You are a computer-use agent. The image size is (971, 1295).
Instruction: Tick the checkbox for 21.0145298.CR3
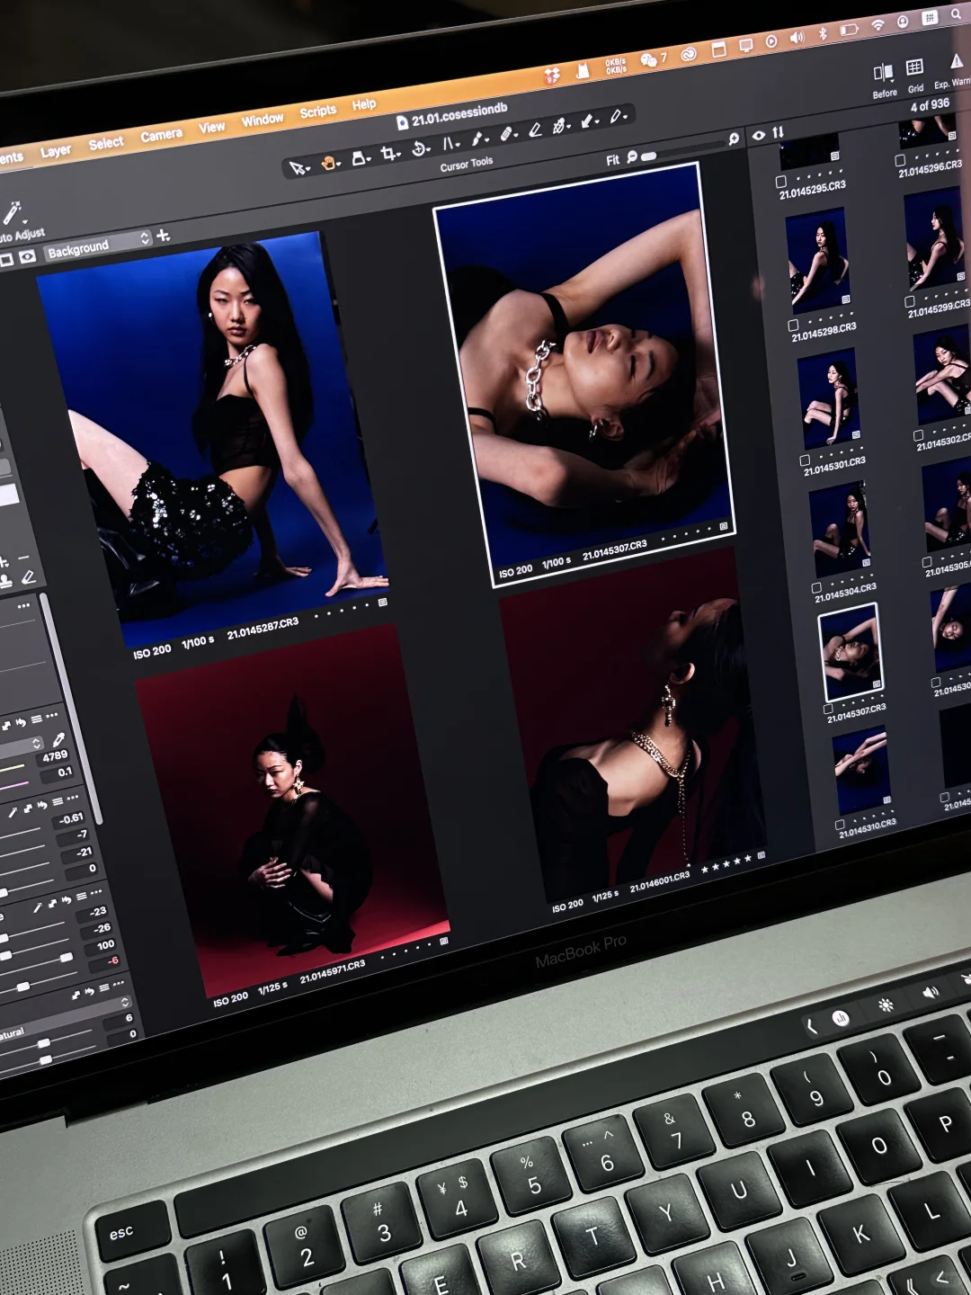coord(793,326)
